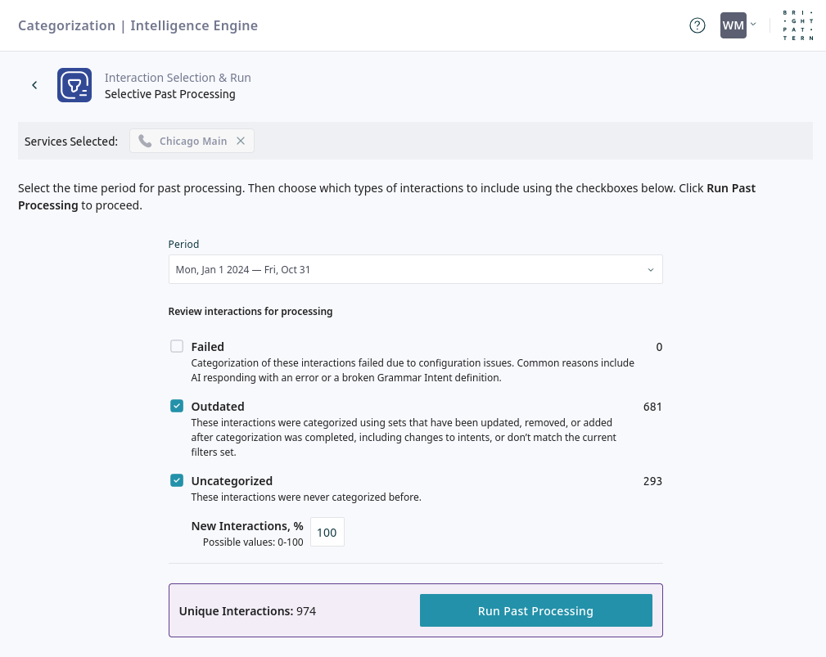Open help via the question mark icon
The height and width of the screenshot is (657, 826).
pos(697,25)
